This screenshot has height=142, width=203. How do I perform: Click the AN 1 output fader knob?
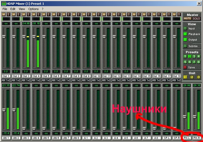click(4, 110)
